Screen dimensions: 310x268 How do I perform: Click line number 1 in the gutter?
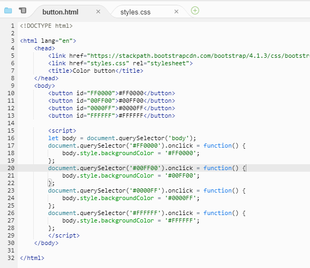point(13,26)
